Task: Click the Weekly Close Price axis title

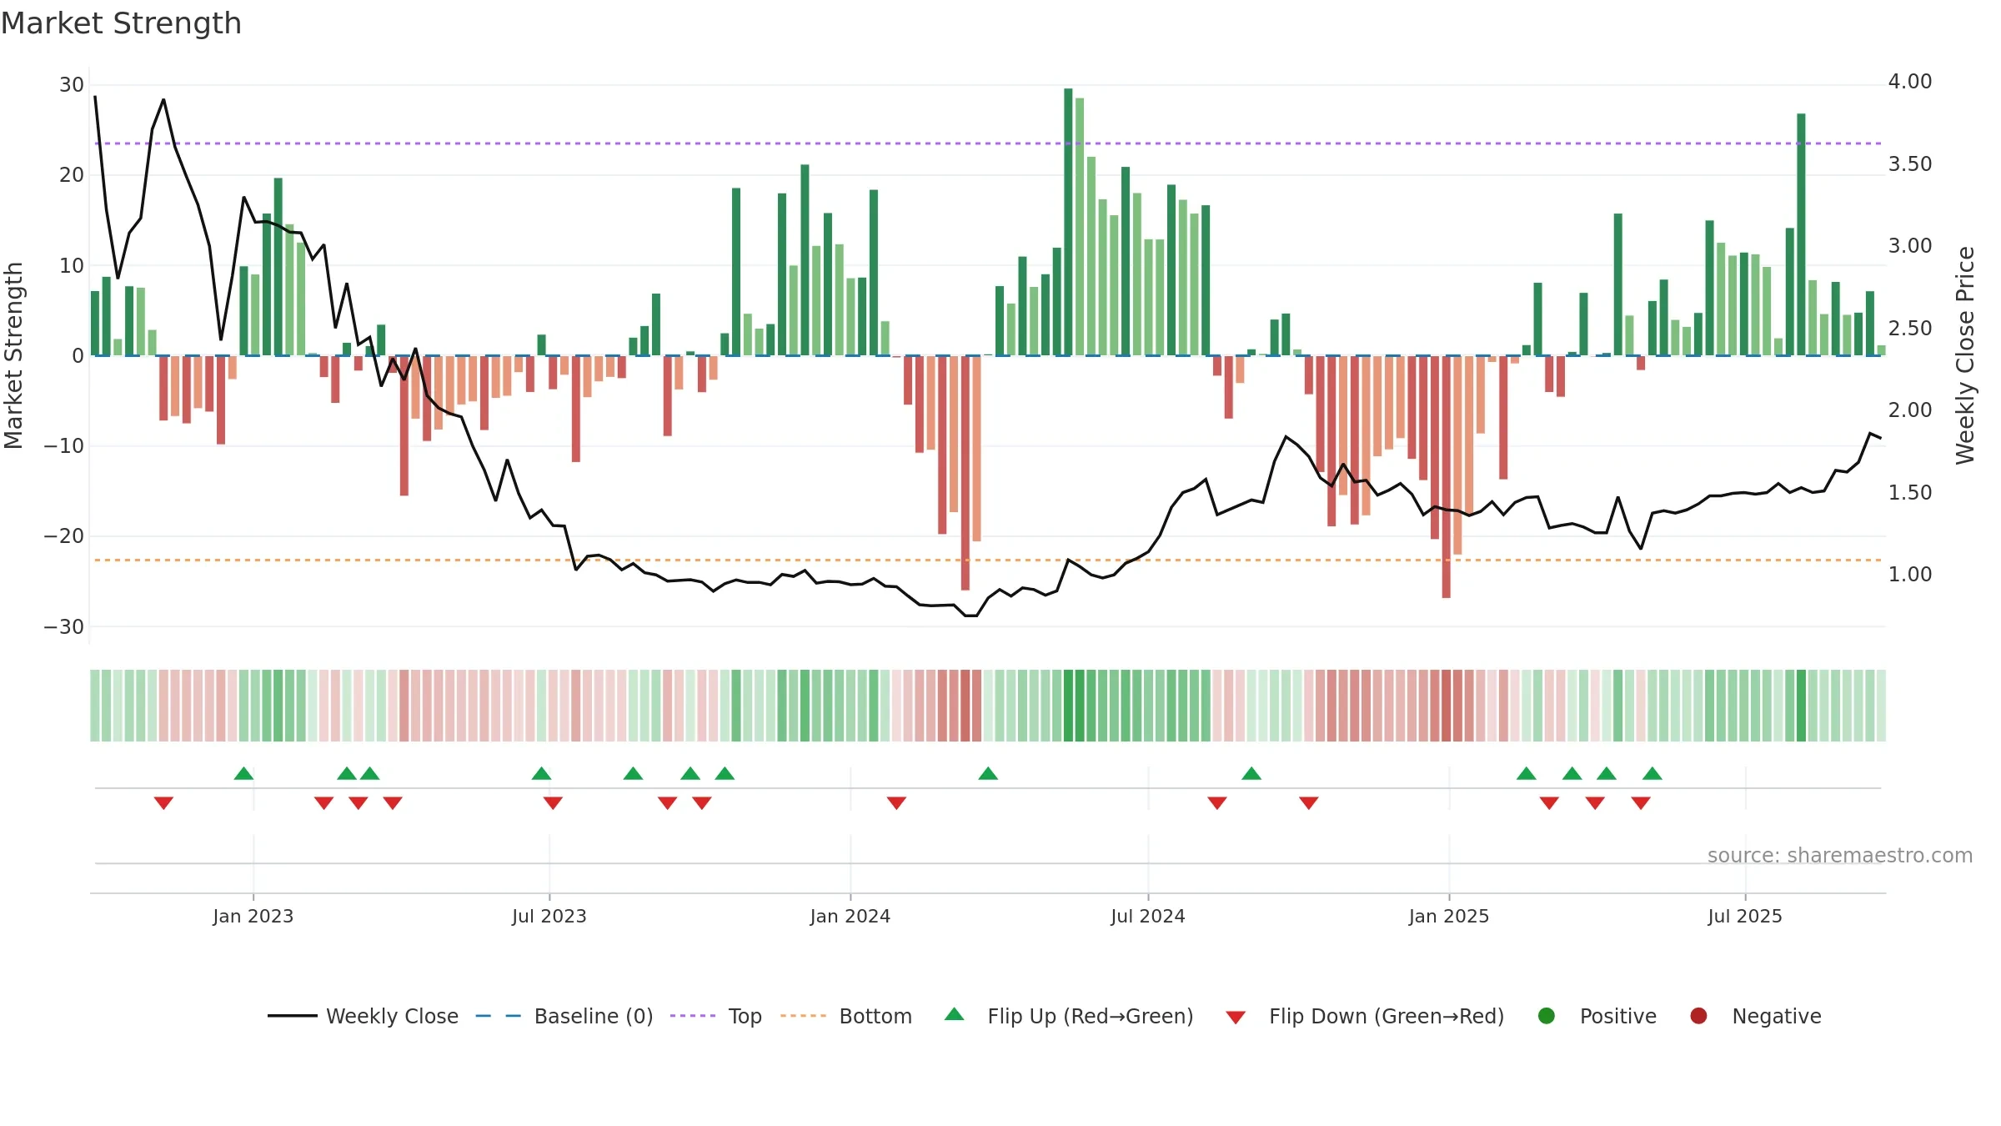Action: [1965, 355]
